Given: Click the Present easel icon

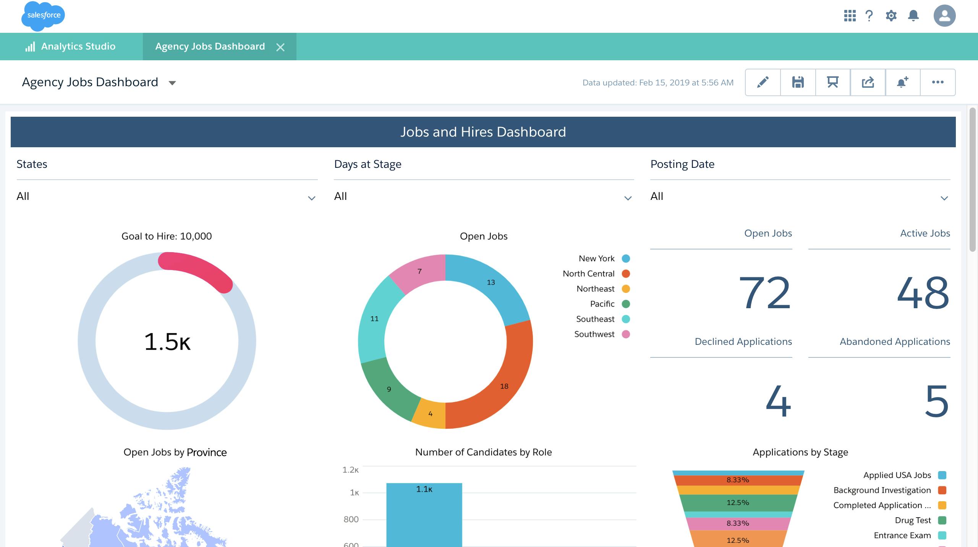Looking at the screenshot, I should click(833, 82).
